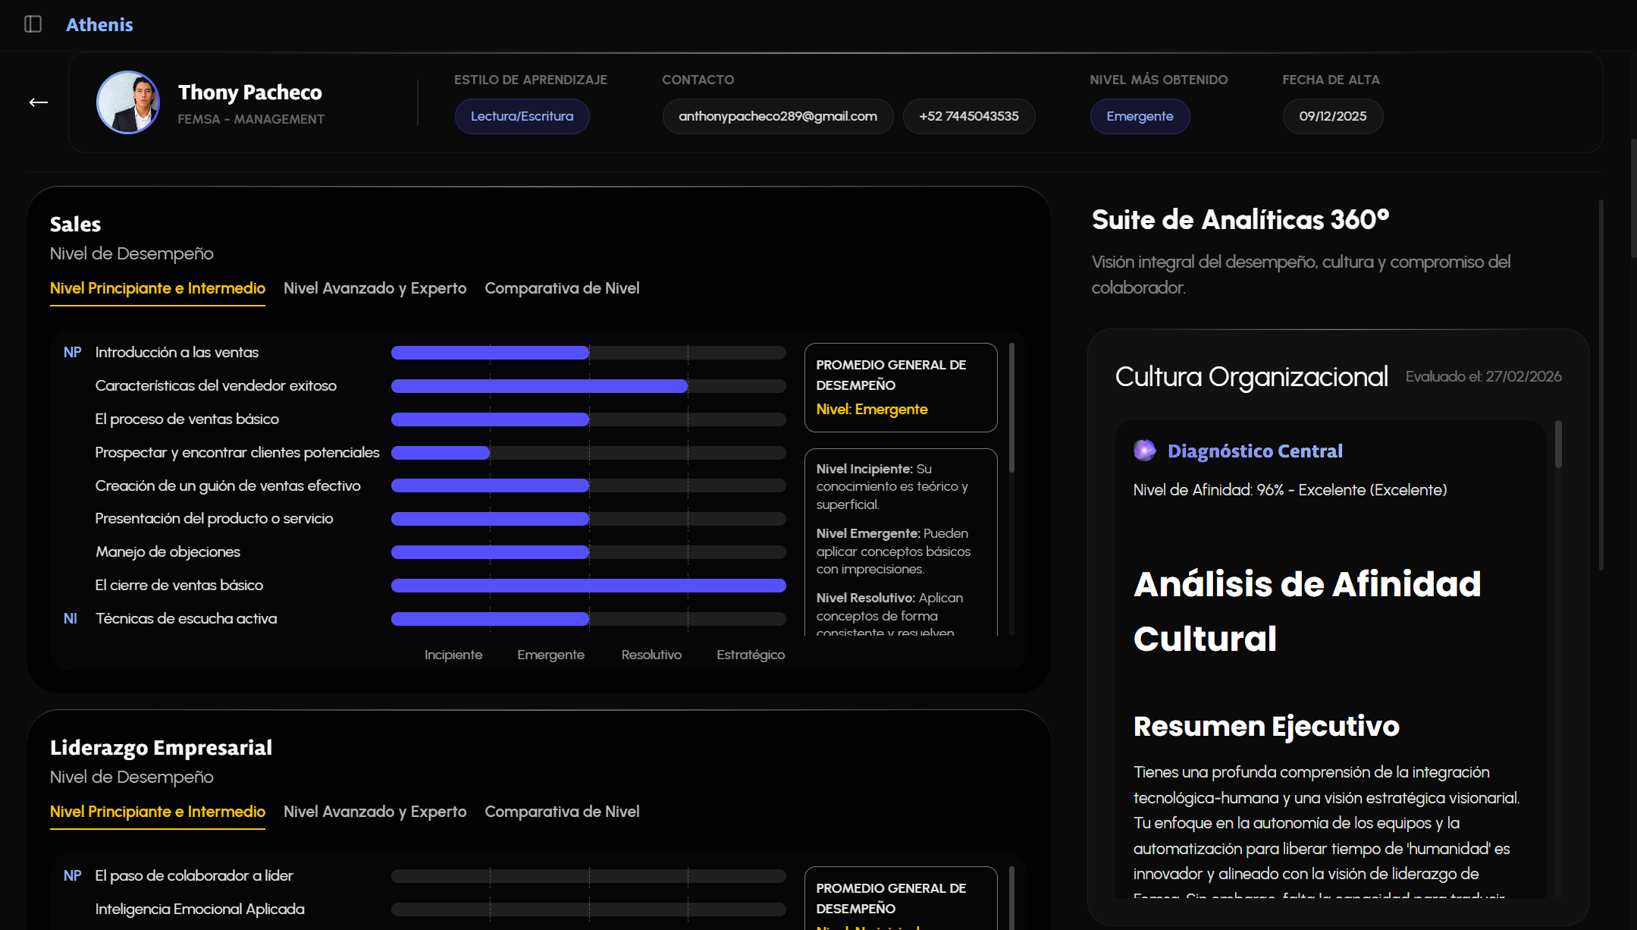The width and height of the screenshot is (1637, 930).
Task: Click the 'Resumen Ejecutivo' heading
Action: point(1266,726)
